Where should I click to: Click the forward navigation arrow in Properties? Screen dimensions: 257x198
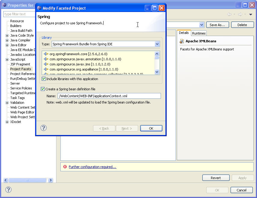[240, 14]
